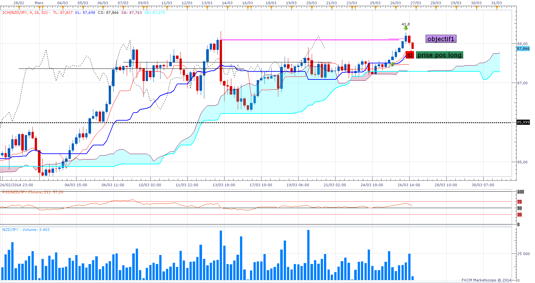Select the purple objectif1 label
The width and height of the screenshot is (535, 283).
coord(441,39)
